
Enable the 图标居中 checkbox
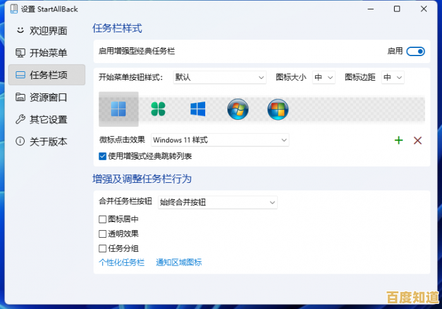[103, 219]
